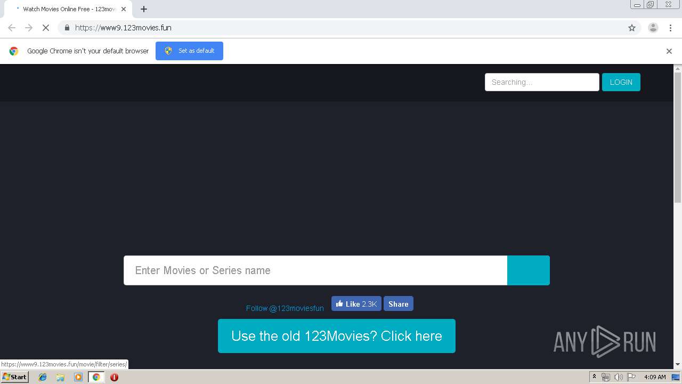The width and height of the screenshot is (682, 384).
Task: Open the volume speaker tray icon
Action: [x=619, y=377]
